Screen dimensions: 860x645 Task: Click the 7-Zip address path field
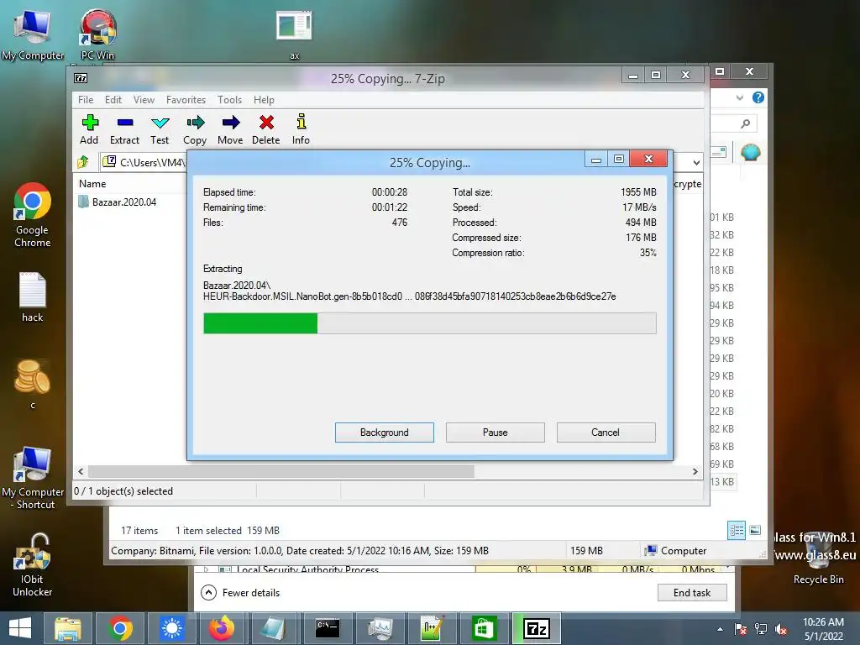tap(144, 162)
